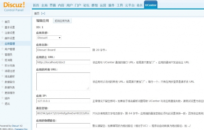Click the 首页 breadcrumb link

(37, 13)
